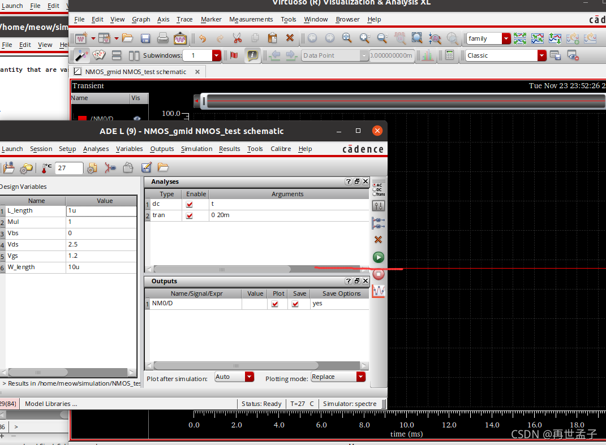Open the Trace menu in Virtuoso window
This screenshot has height=445, width=606.
[184, 19]
